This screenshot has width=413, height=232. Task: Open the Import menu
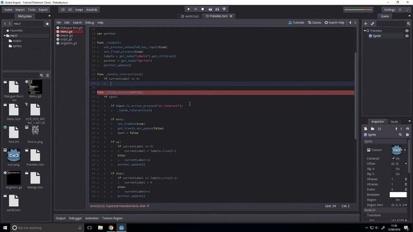(x=20, y=10)
